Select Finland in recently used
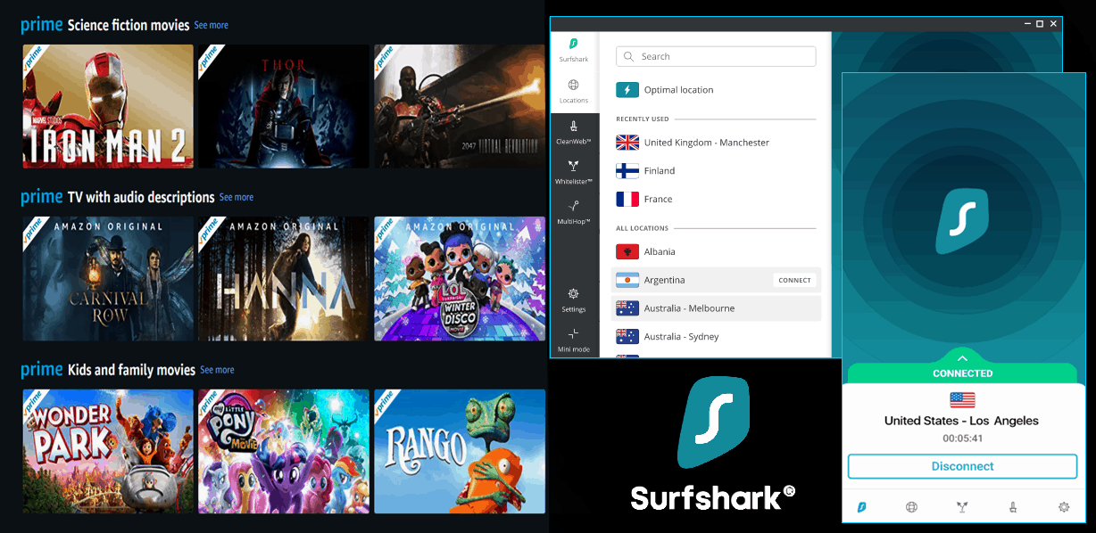Viewport: 1096px width, 533px height. click(x=716, y=171)
